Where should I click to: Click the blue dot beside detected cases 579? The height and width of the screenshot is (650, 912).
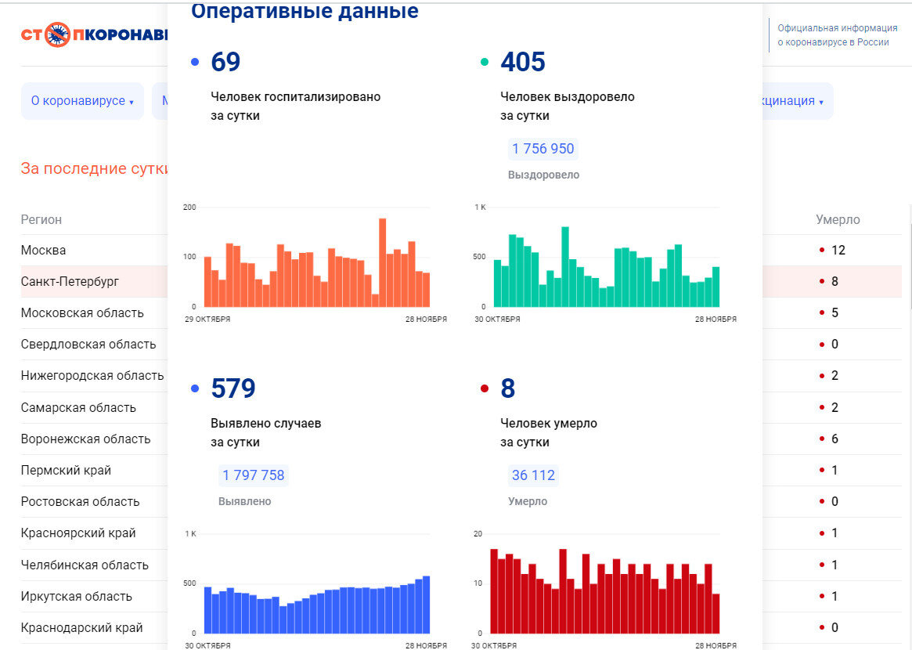(x=194, y=388)
